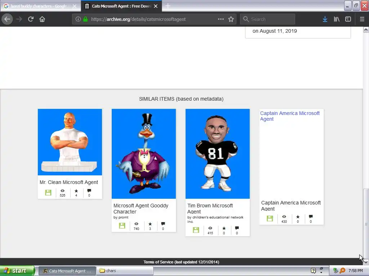The height and width of the screenshot is (276, 369).
Task: Click the "by promt" creator text
Action: (121, 217)
